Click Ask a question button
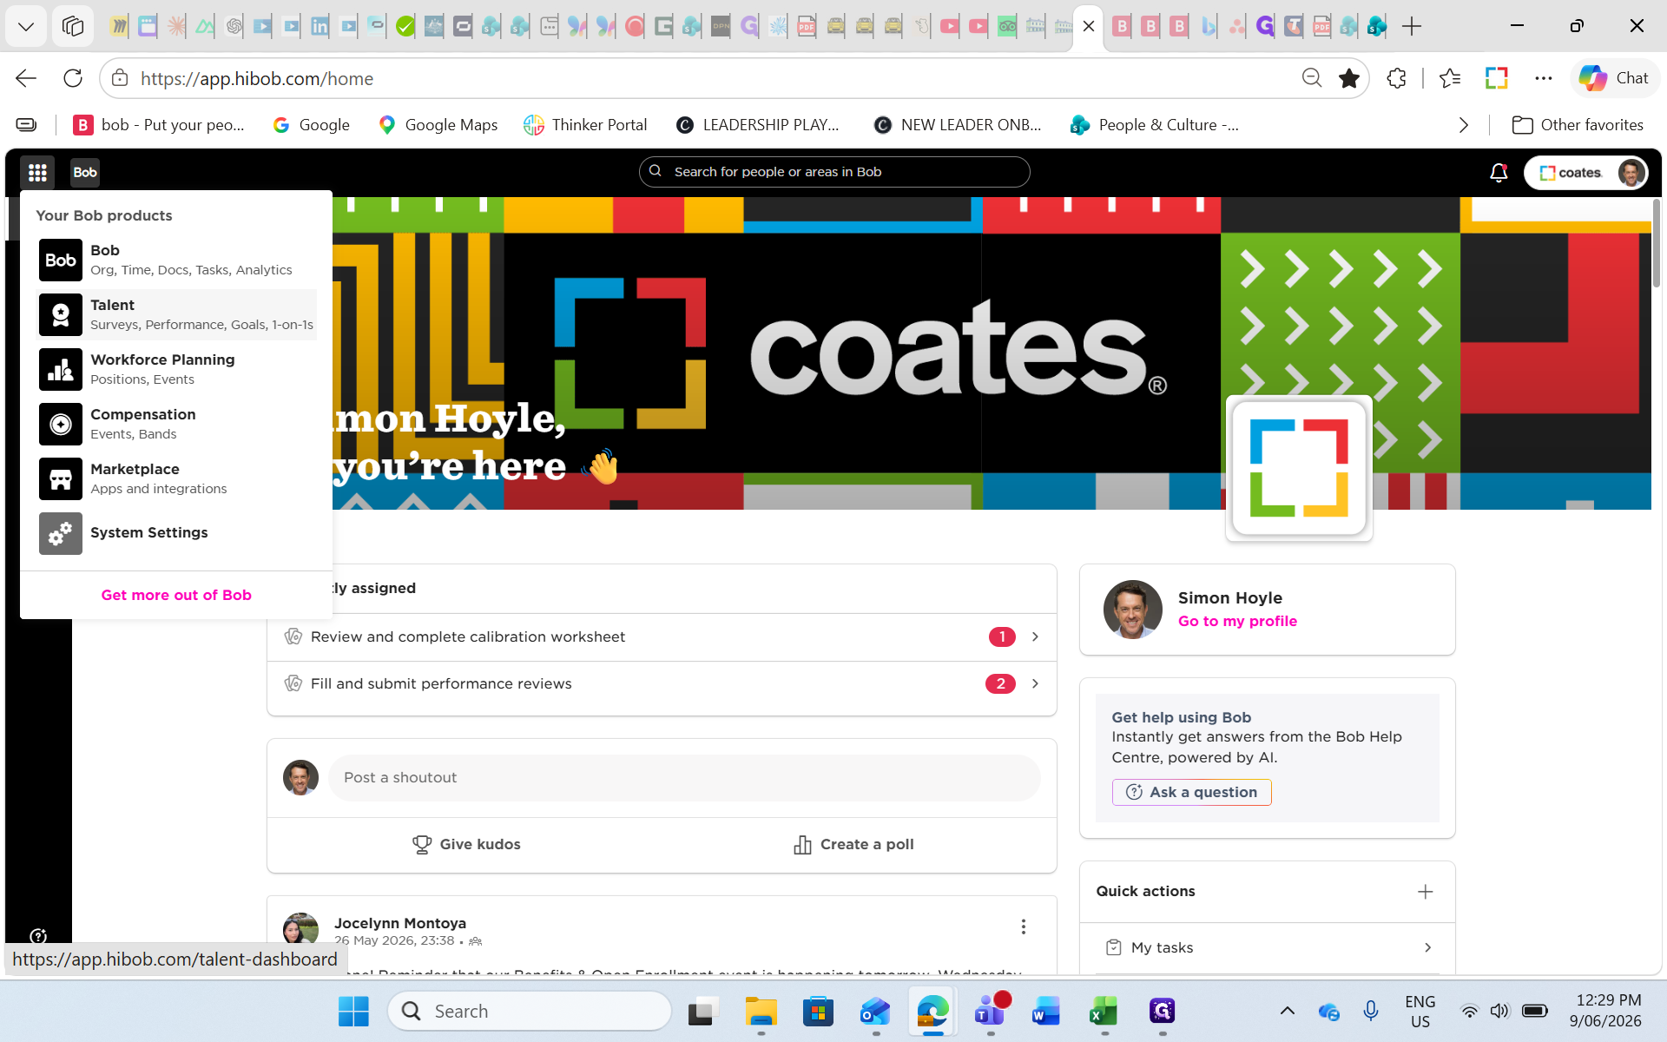 click(x=1191, y=792)
